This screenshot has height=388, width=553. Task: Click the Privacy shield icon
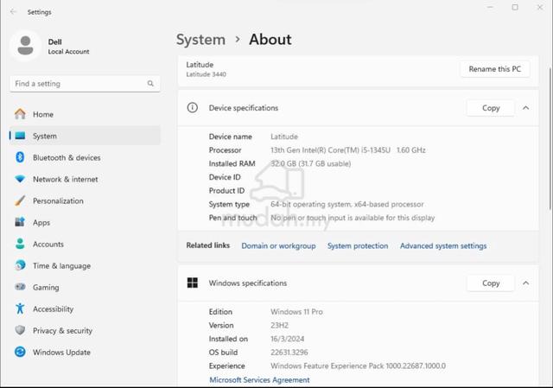point(20,330)
